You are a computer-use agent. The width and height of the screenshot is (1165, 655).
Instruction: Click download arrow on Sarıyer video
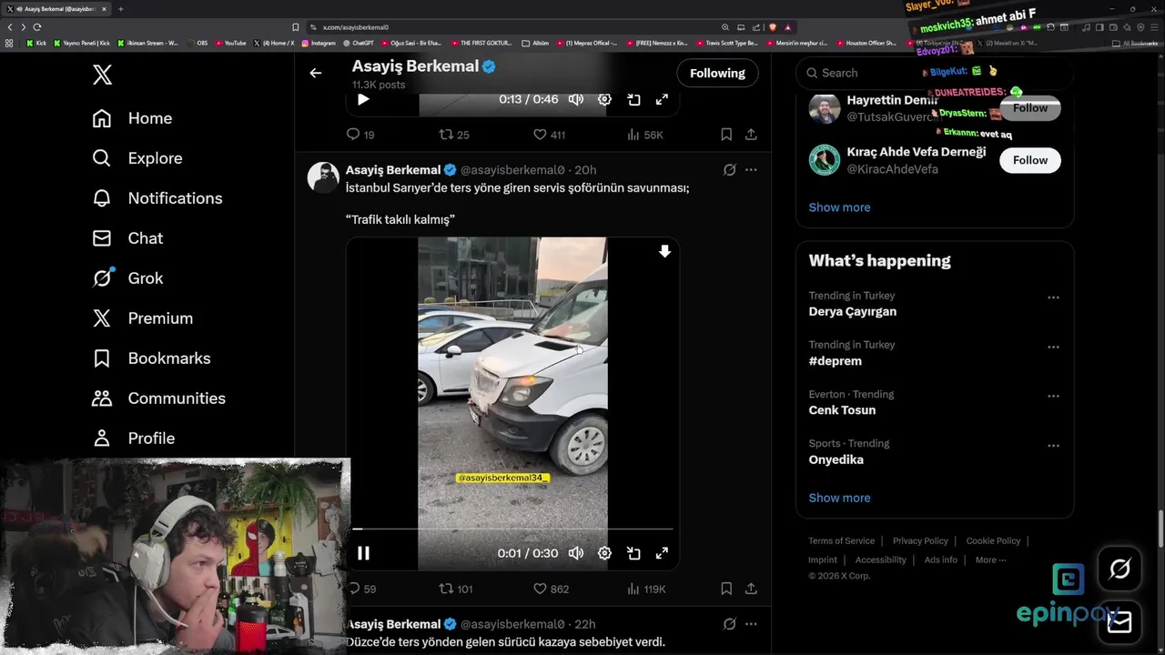664,252
